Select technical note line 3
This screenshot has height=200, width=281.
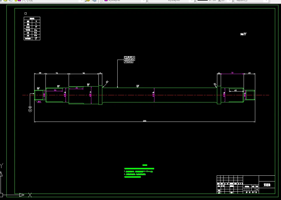pos(135,174)
